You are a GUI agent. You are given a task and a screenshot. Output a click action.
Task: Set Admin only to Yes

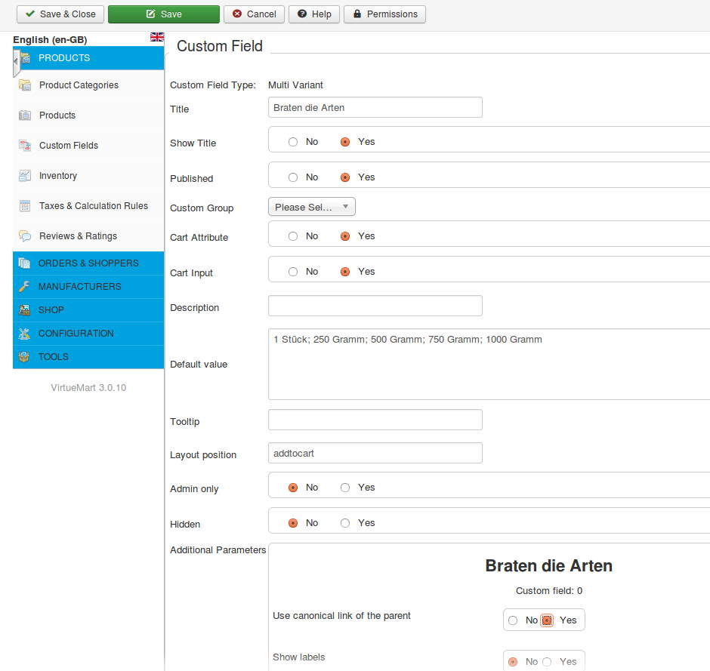pyautogui.click(x=345, y=488)
